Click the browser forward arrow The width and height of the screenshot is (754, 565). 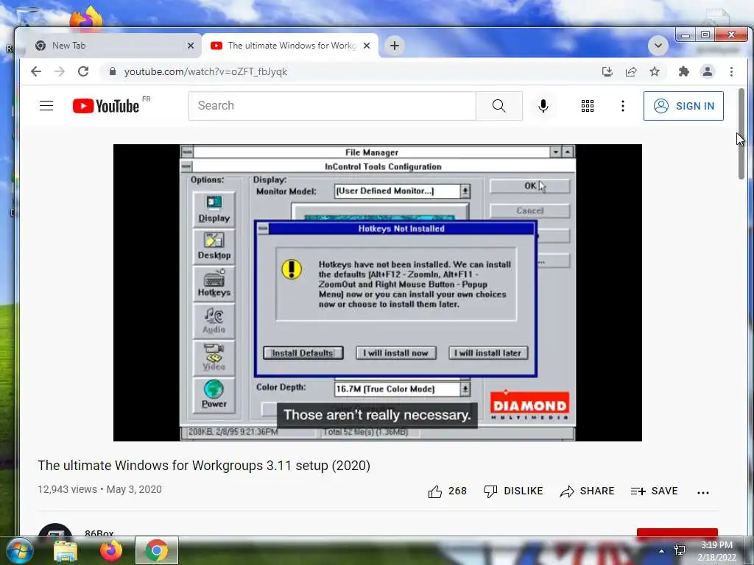click(59, 71)
